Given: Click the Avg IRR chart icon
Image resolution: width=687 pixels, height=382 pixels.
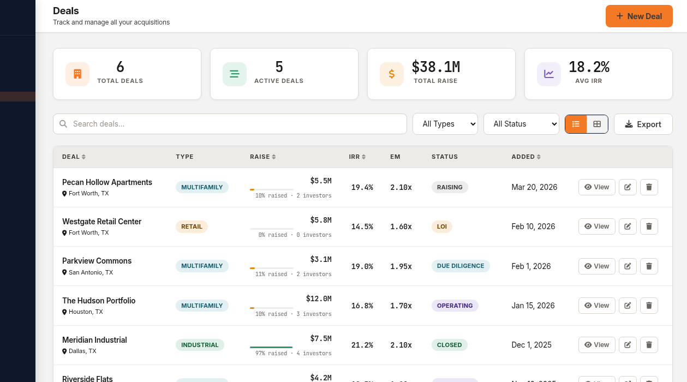Looking at the screenshot, I should [x=549, y=74].
